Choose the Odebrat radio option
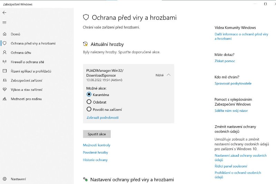The width and height of the screenshot is (276, 184). 89,102
